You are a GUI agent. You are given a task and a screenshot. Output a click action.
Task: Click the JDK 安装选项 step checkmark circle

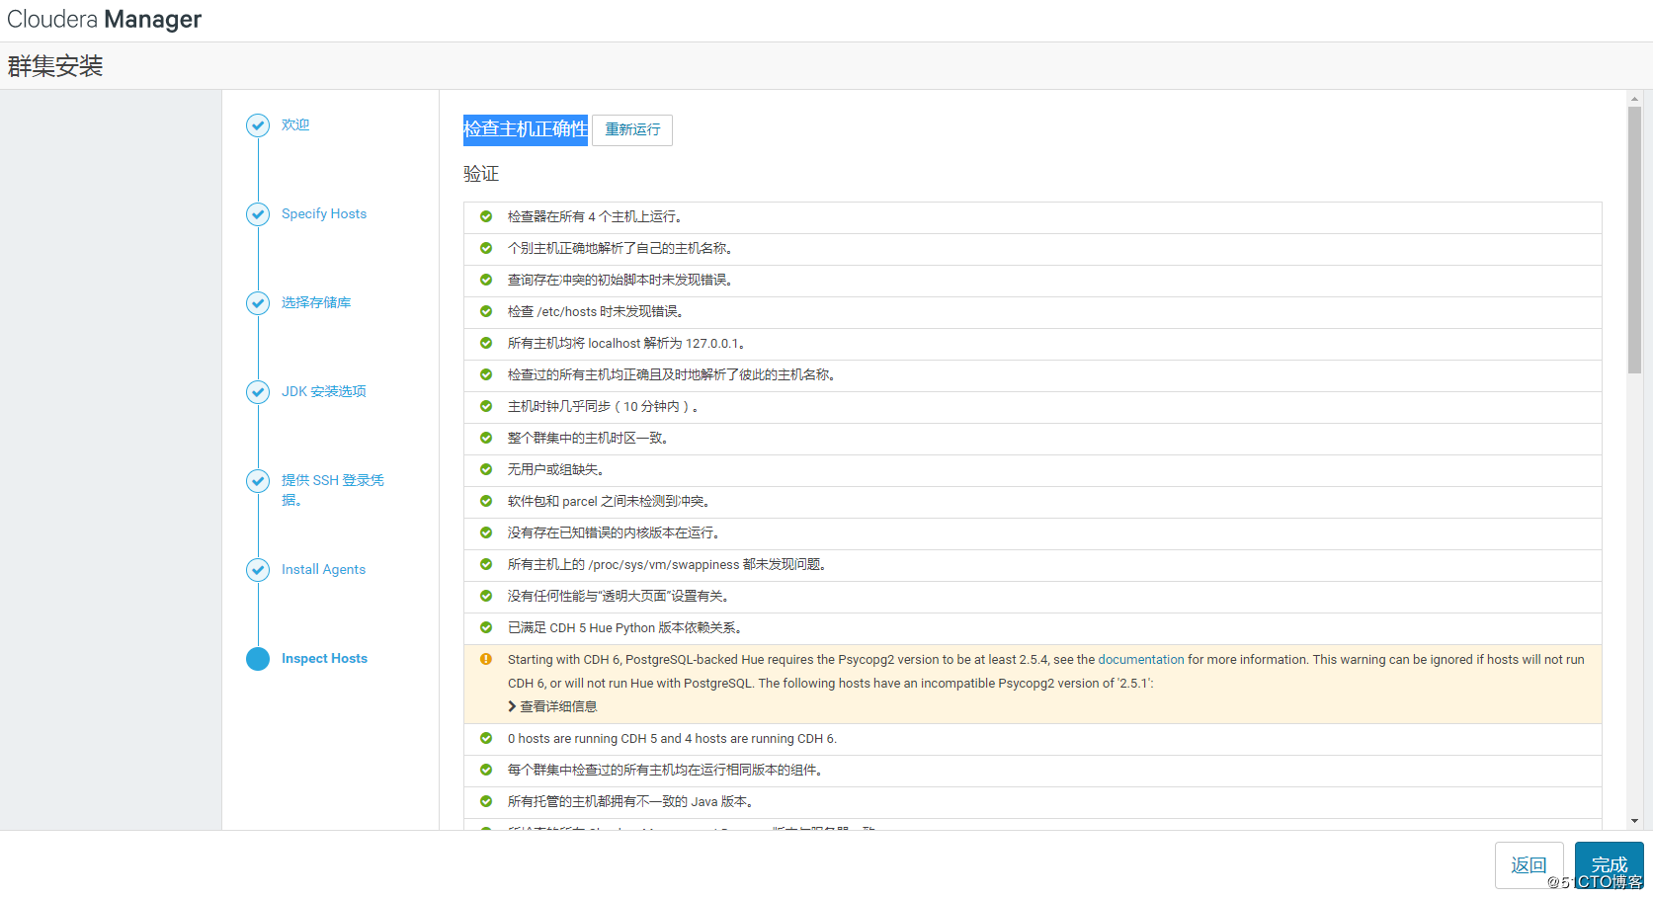(258, 392)
